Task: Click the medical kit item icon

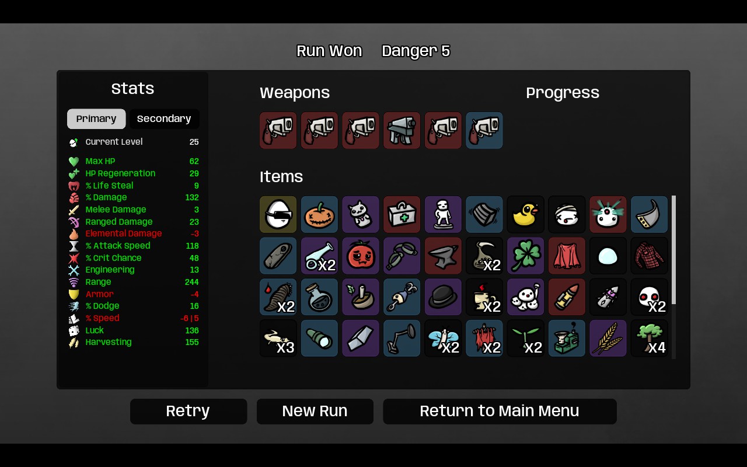Action: [402, 214]
